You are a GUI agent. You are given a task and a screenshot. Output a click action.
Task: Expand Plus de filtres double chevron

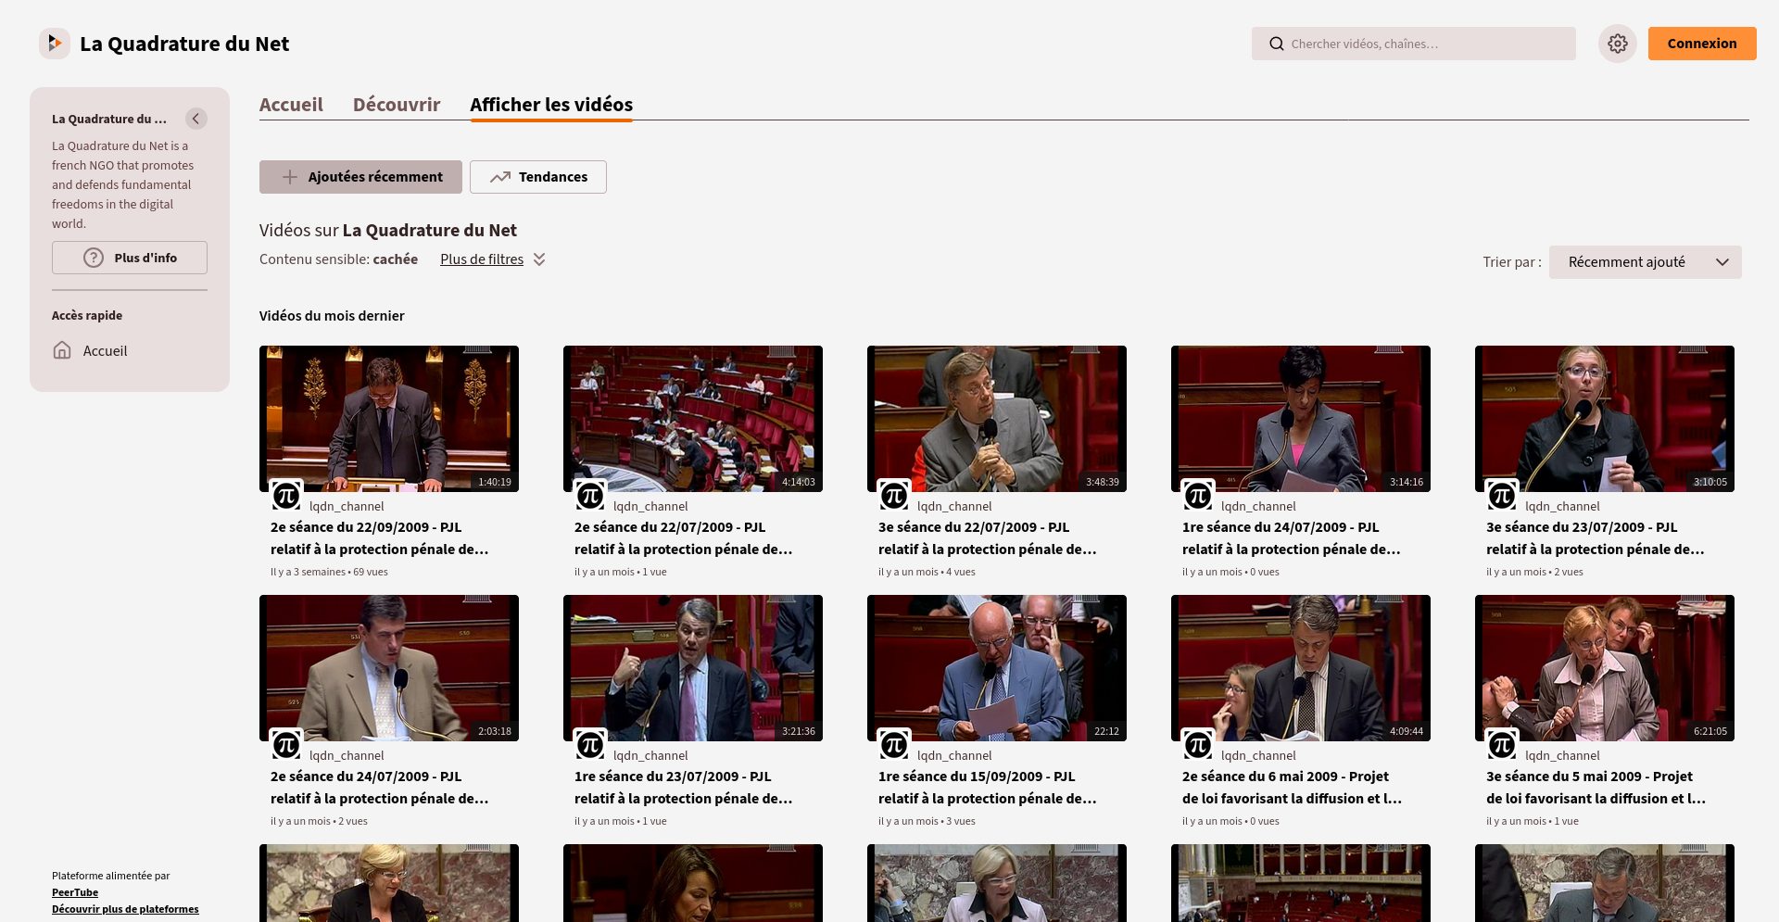pos(539,259)
